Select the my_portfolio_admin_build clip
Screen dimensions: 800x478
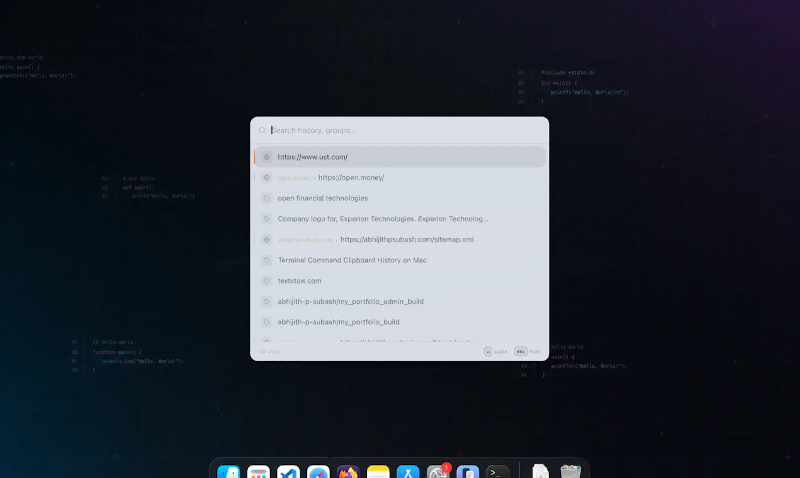point(400,301)
